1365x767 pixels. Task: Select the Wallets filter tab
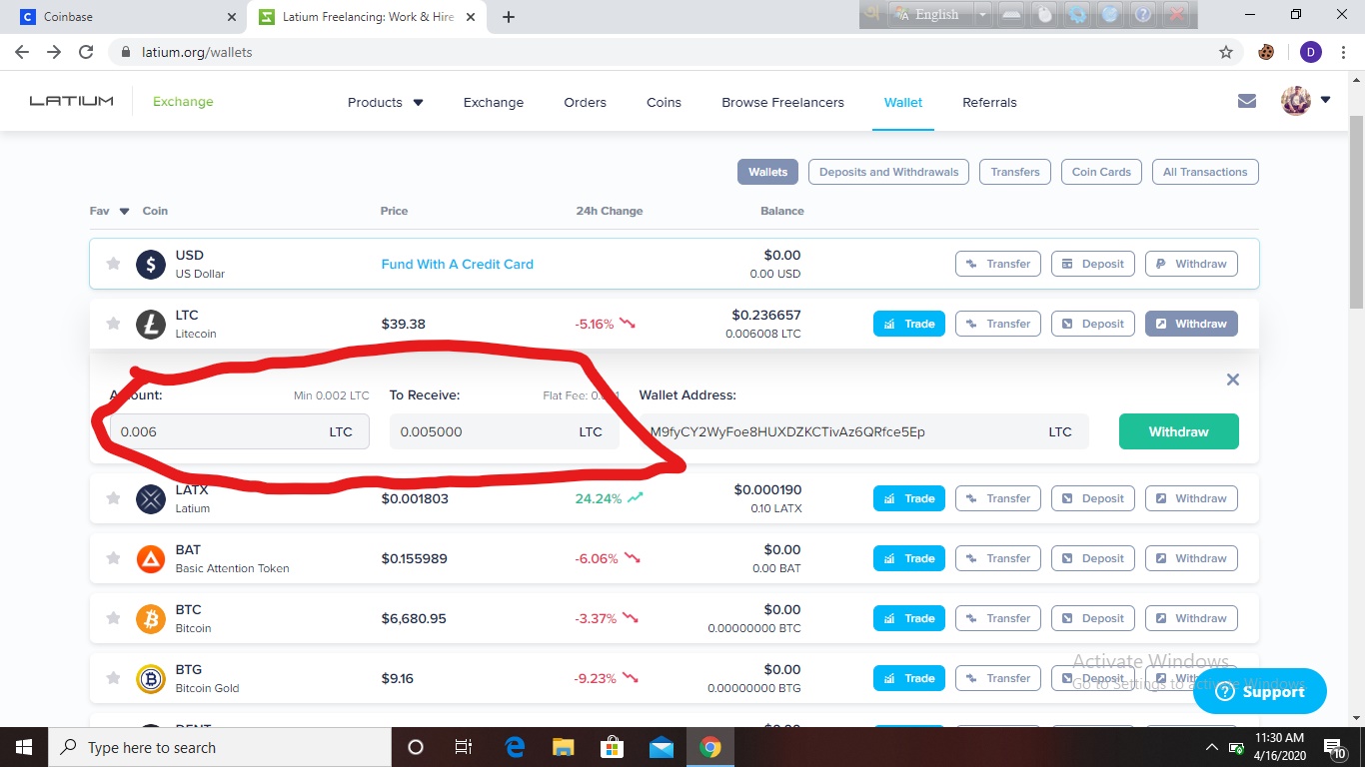[768, 172]
